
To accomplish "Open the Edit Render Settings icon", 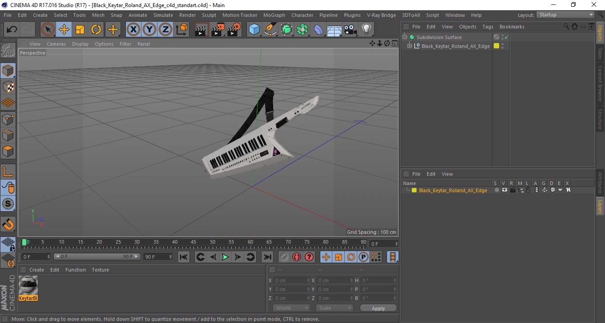I will 234,30.
